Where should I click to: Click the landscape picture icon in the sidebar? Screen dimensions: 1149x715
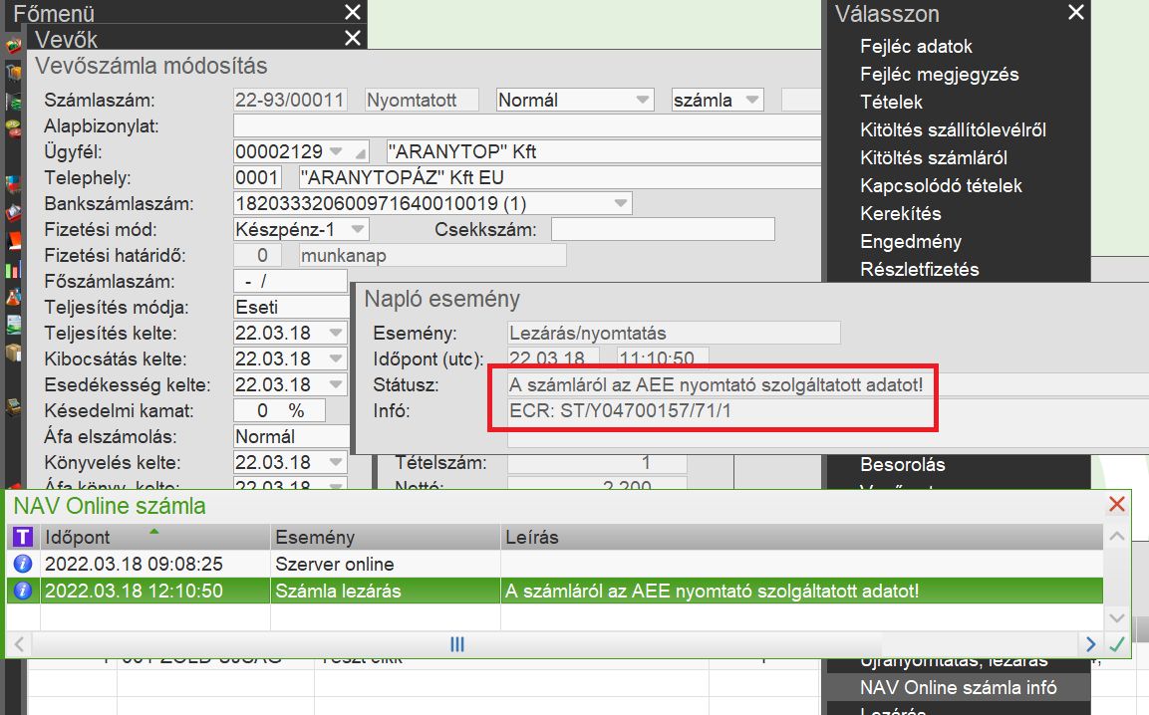coord(13,325)
